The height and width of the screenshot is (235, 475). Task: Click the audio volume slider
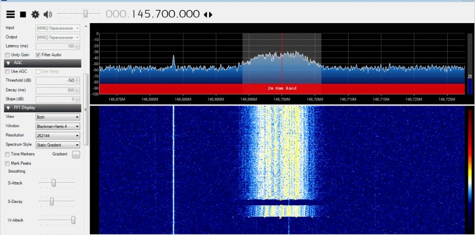(79, 14)
